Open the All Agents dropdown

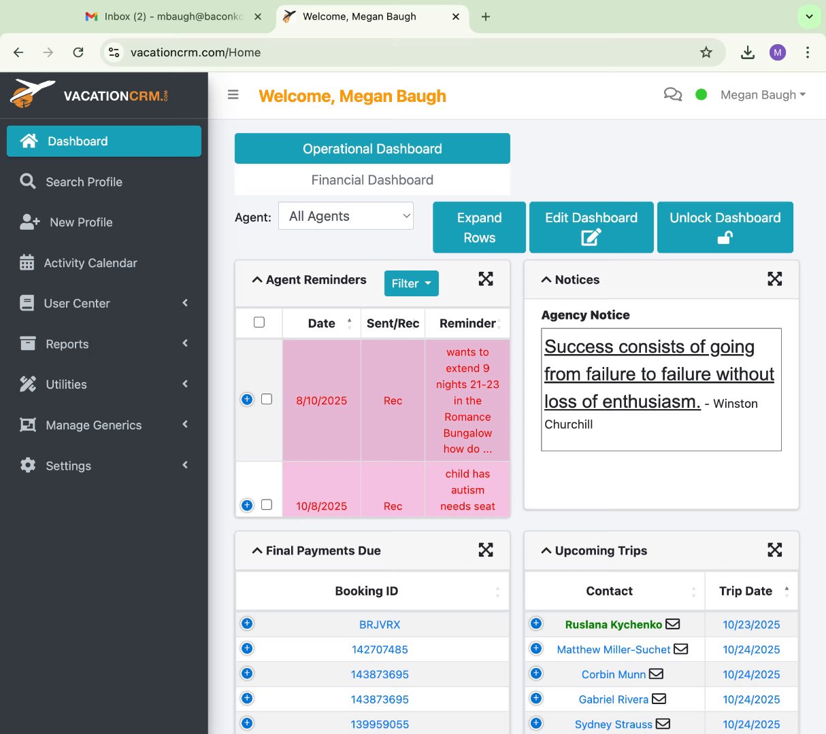click(346, 216)
